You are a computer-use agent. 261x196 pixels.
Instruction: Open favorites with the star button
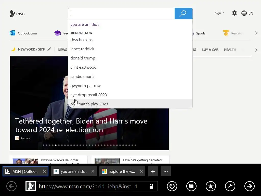pos(211,186)
